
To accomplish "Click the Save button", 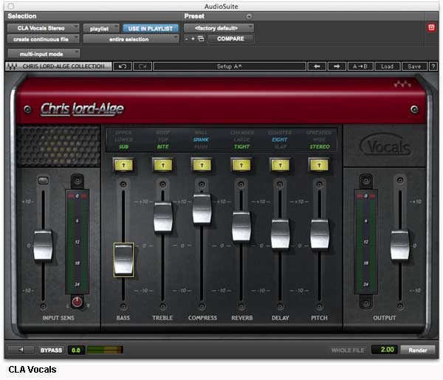I will click(414, 66).
